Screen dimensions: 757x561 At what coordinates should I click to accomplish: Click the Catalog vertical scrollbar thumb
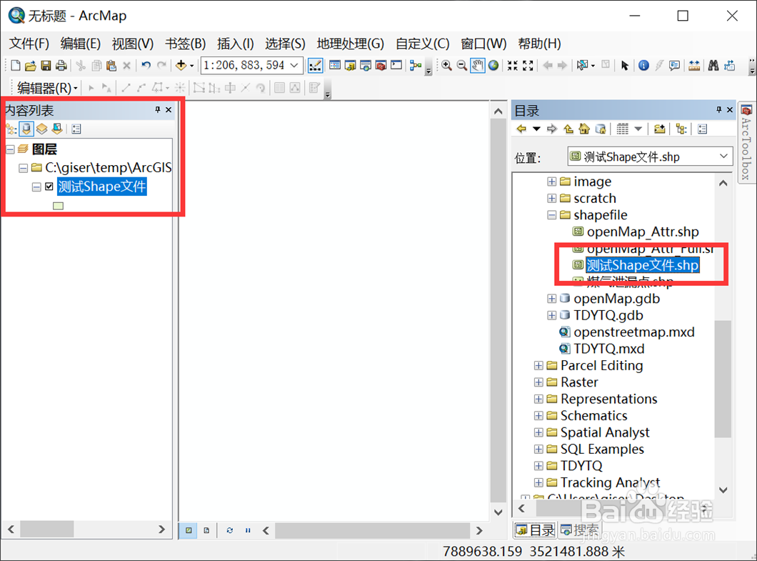coord(723,379)
